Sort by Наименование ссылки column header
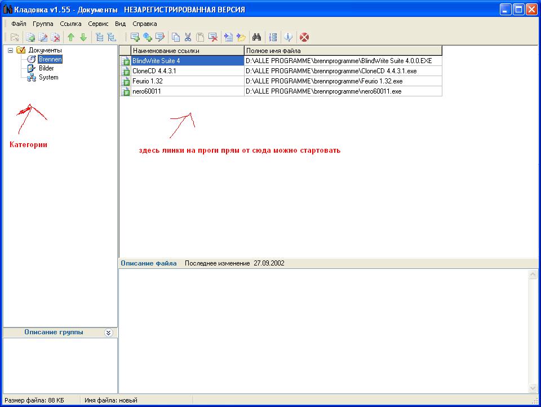This screenshot has height=407, width=541. [188, 51]
